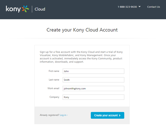
Task: Select the Last name field containing Smith
Action: coord(93,80)
